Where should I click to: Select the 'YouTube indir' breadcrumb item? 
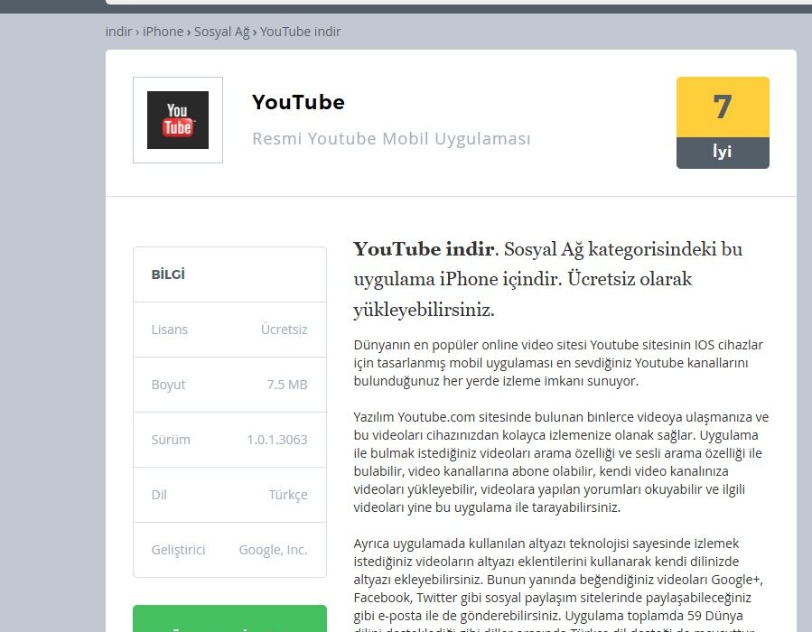[x=301, y=32]
